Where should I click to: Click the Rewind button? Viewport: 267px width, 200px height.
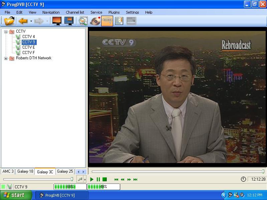pos(122,179)
